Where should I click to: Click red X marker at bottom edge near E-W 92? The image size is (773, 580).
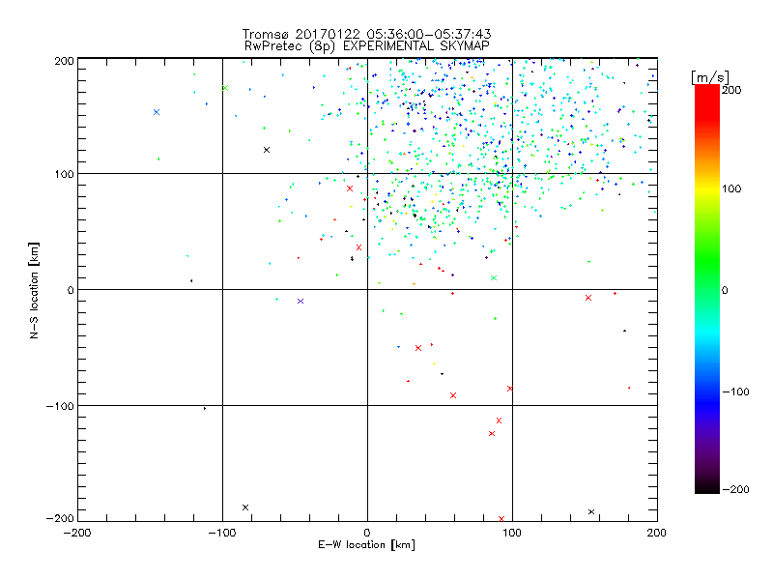pos(501,519)
